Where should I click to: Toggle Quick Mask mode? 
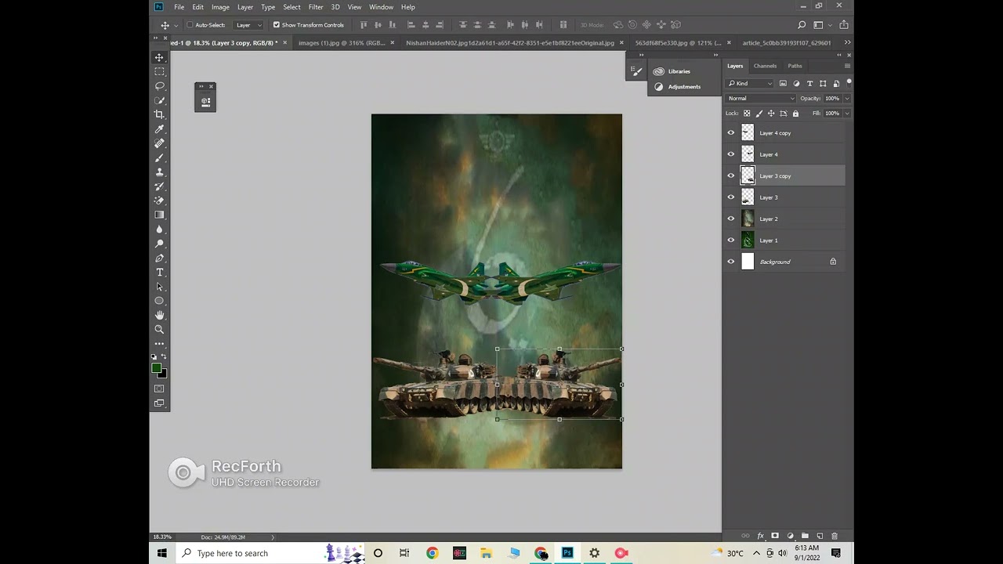click(159, 389)
